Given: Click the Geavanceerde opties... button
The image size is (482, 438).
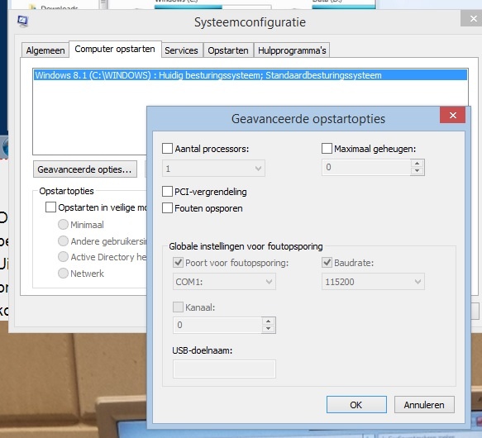Looking at the screenshot, I should pos(85,169).
